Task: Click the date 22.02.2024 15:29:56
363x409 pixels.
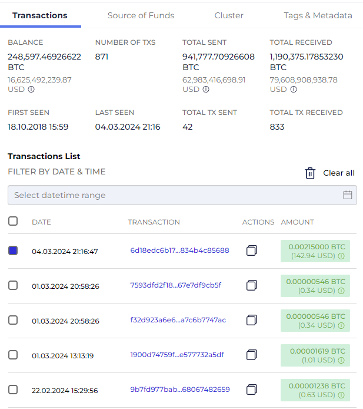Action: [65, 391]
